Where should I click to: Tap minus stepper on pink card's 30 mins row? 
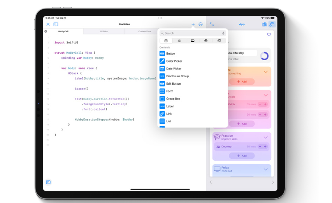260,115
